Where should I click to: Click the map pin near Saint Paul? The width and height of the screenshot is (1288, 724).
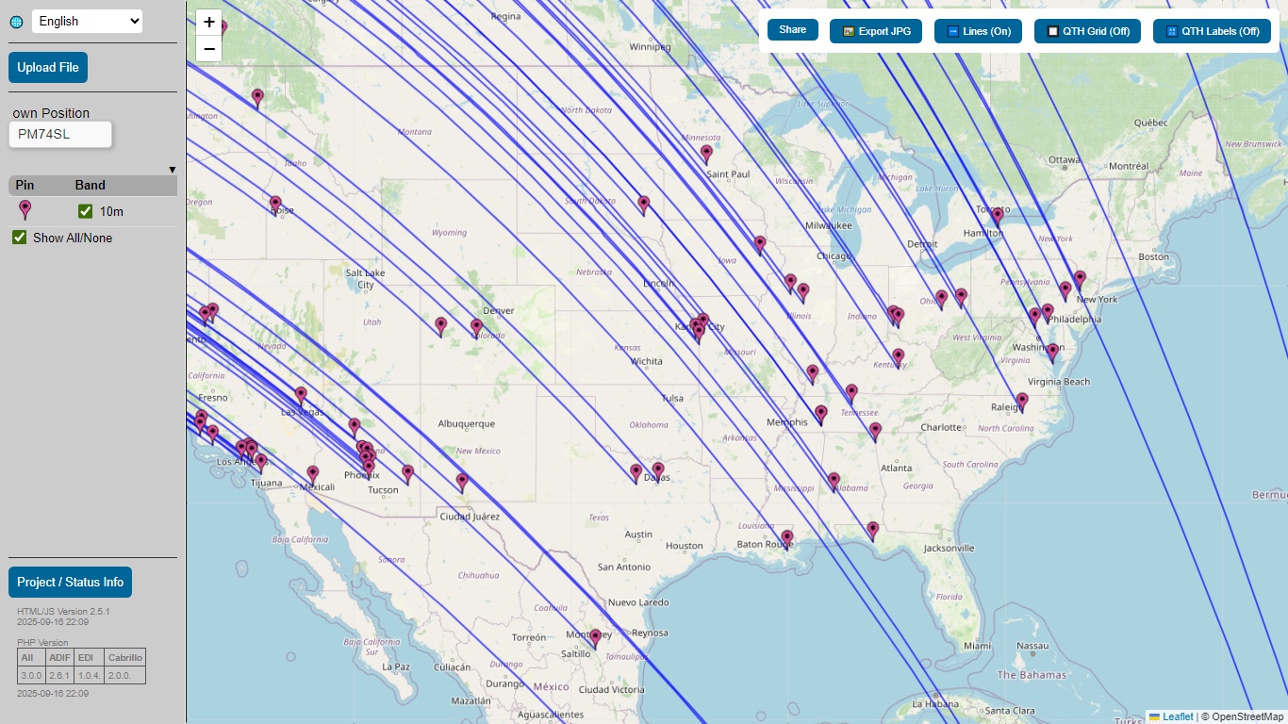[706, 153]
